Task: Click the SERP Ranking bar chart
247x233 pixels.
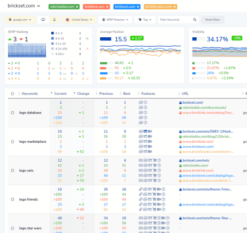Action: click(x=27, y=50)
